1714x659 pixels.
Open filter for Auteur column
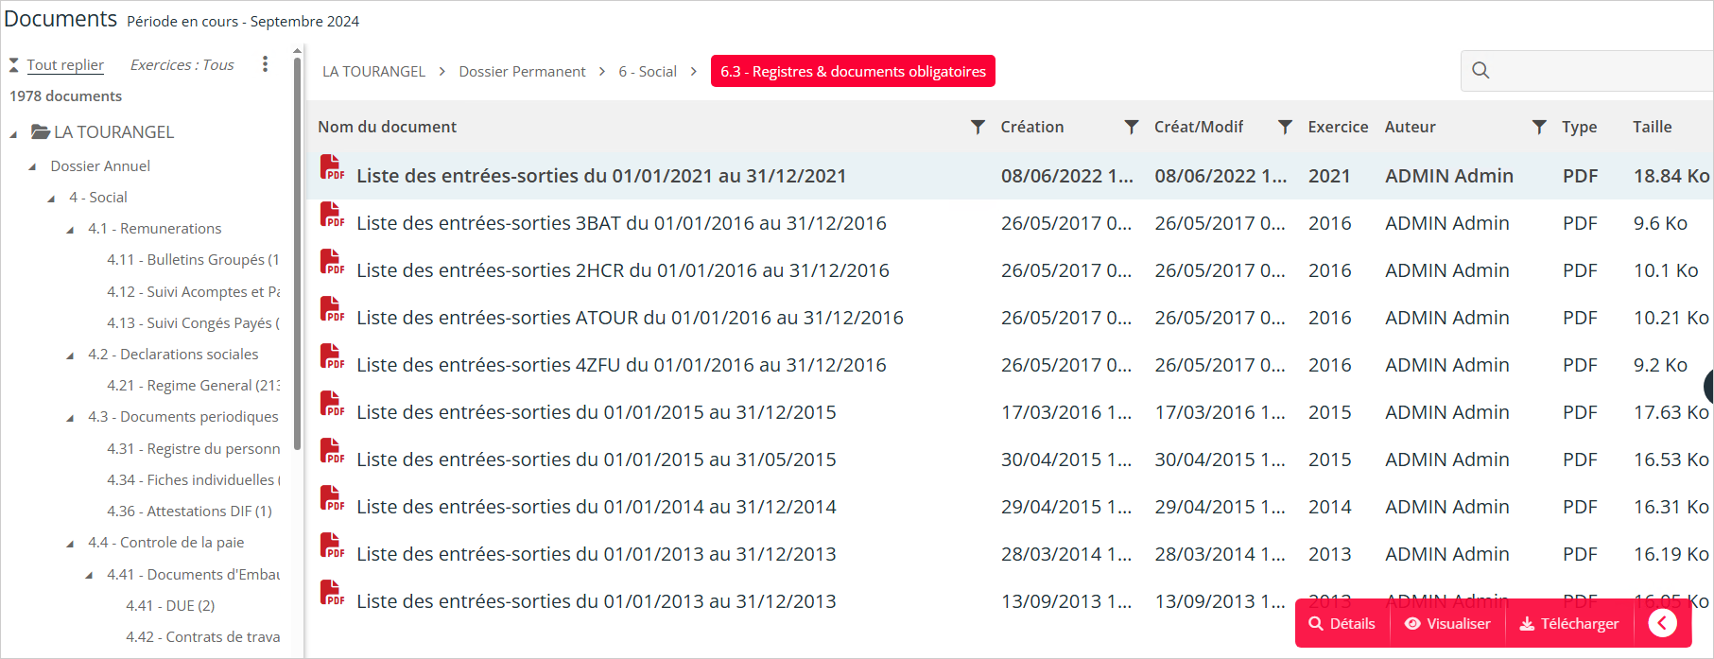click(1539, 127)
